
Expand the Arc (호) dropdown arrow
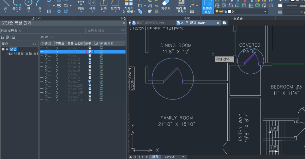coord(40,12)
